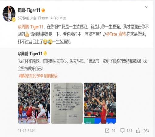The image size is (155, 137).
Task: View the red jersey player shooting photo
Action: click(100, 103)
